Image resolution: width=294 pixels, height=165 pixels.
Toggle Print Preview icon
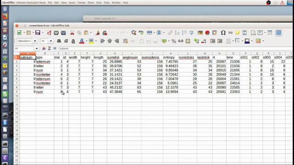(63, 33)
